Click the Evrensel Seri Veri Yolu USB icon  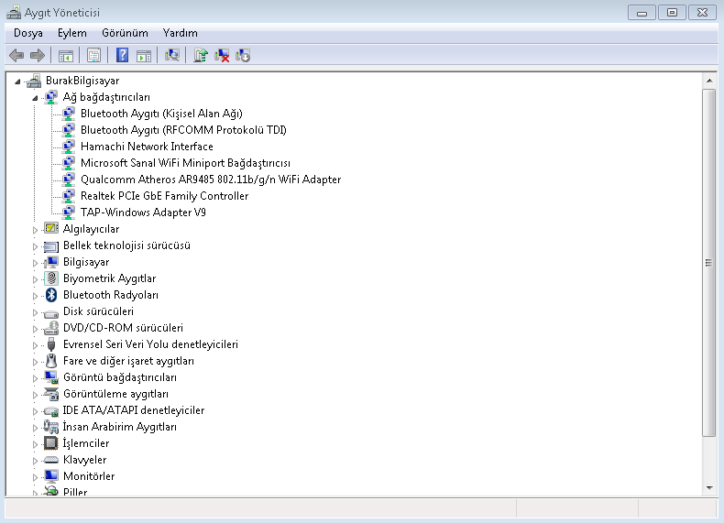pyautogui.click(x=51, y=344)
